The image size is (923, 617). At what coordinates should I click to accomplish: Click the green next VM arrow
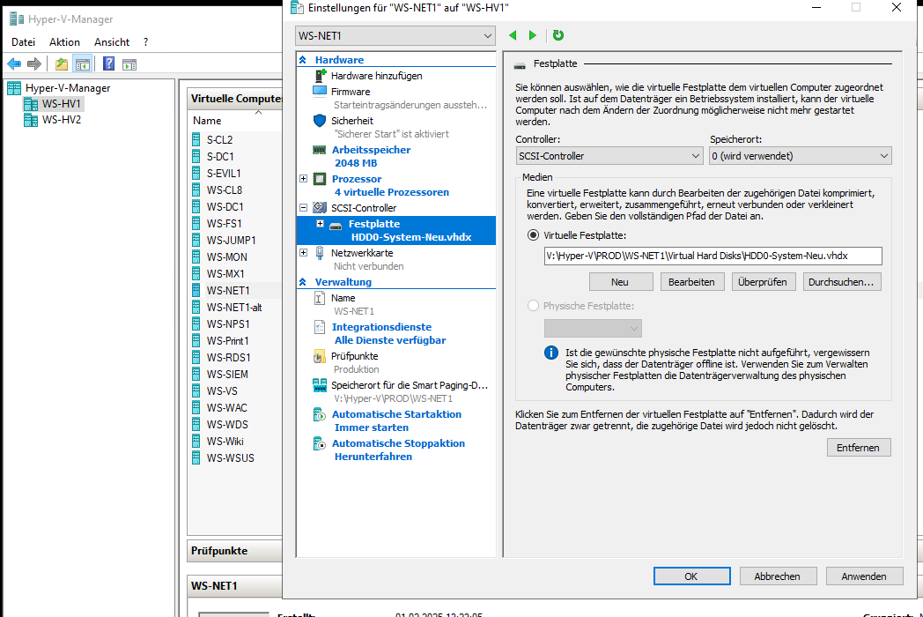click(x=533, y=35)
